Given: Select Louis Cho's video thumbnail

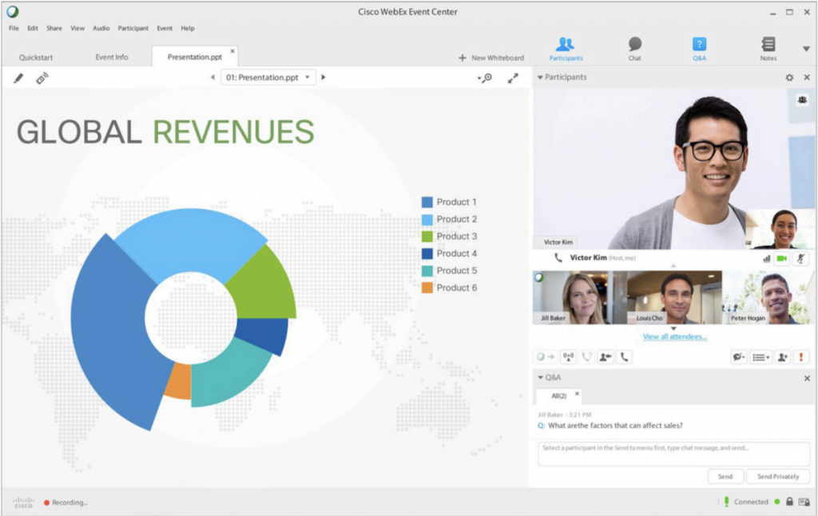Looking at the screenshot, I should [x=674, y=297].
